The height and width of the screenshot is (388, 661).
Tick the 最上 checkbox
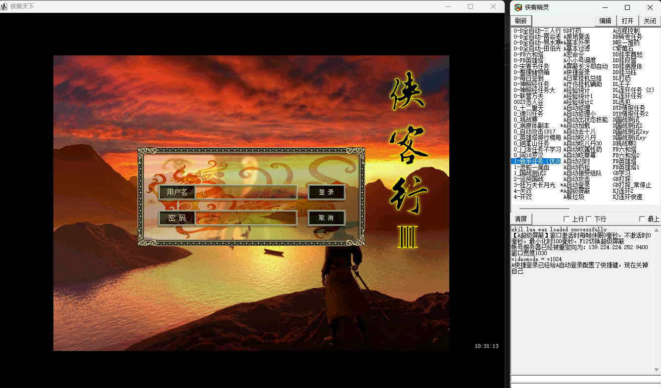pyautogui.click(x=642, y=219)
